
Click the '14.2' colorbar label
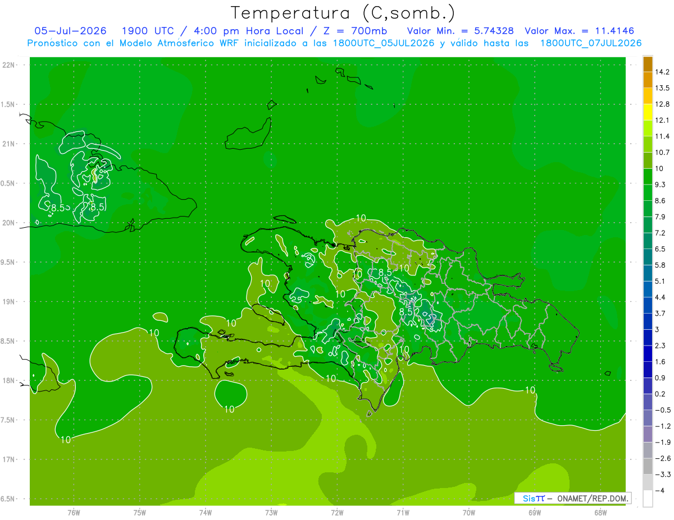(662, 72)
